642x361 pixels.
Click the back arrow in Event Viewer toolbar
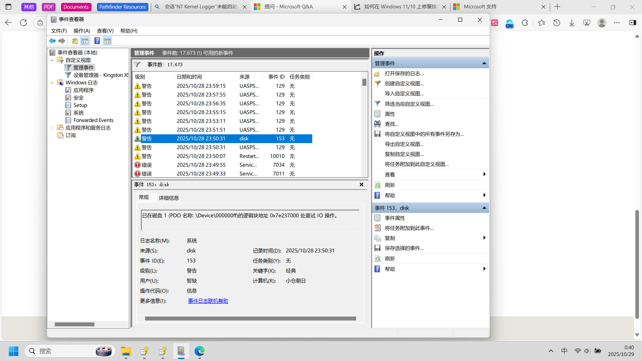(52, 41)
